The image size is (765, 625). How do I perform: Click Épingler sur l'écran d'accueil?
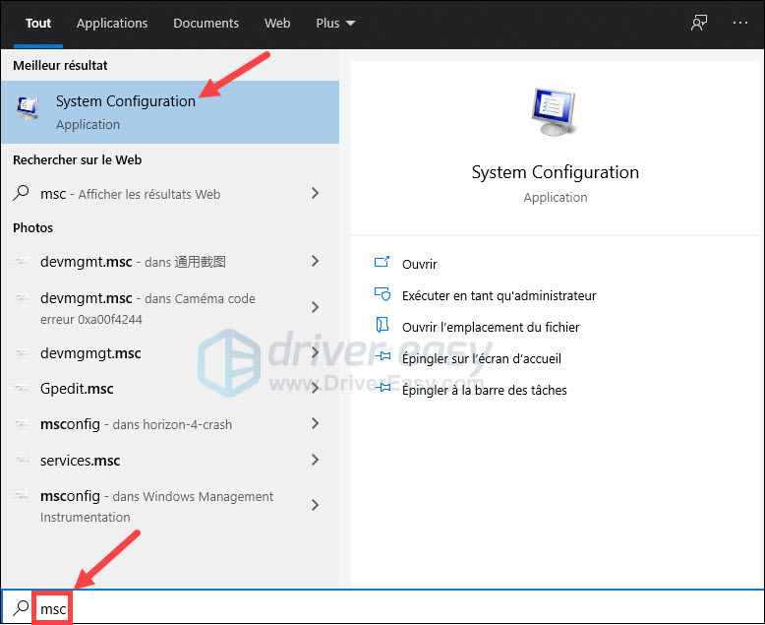pos(481,359)
